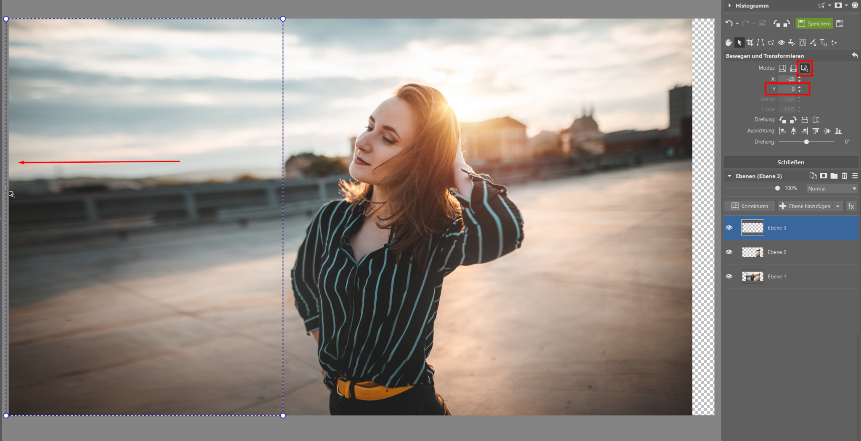Choose the first Modus resize icon
Viewport: 861px width, 441px height.
pos(782,68)
